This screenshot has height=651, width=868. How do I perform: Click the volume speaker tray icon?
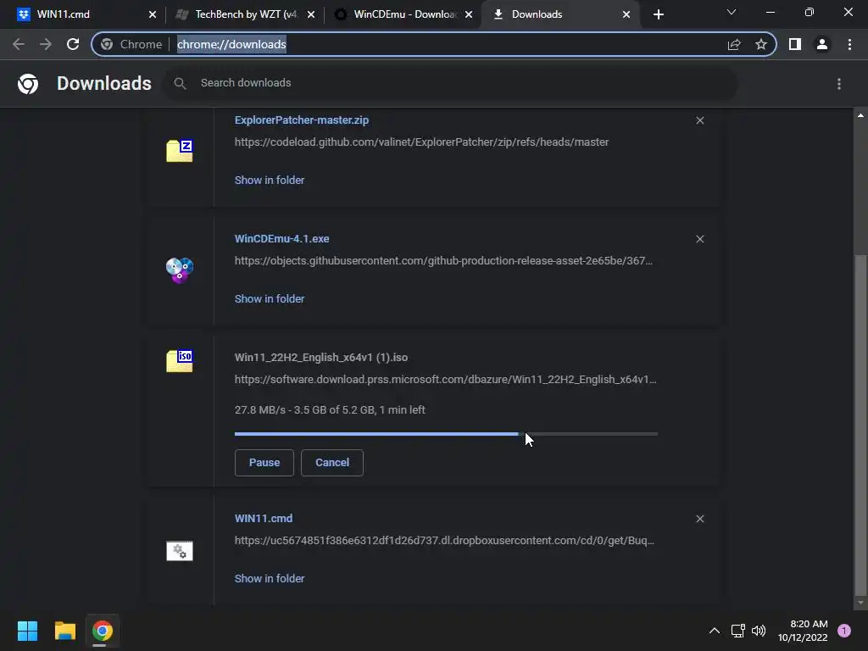point(759,631)
